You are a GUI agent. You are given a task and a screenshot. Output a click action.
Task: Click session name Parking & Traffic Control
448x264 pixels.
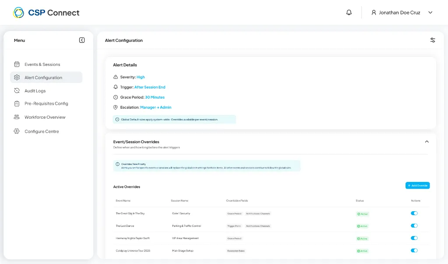coord(186,226)
